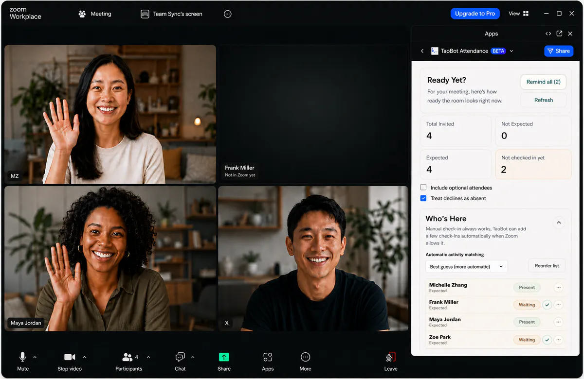Click the "Automatic activity matching" label
This screenshot has width=584, height=379.
coord(455,255)
